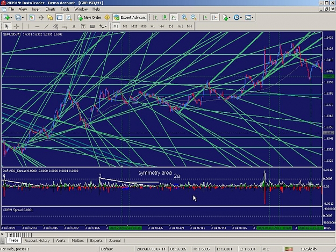Switch to the D1 timeframe
Viewport: 336px width, 252px height.
pyautogui.click(x=171, y=26)
